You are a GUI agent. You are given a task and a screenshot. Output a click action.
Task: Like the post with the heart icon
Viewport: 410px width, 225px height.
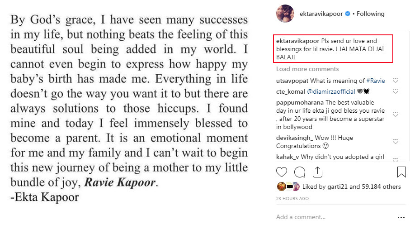[x=282, y=172]
